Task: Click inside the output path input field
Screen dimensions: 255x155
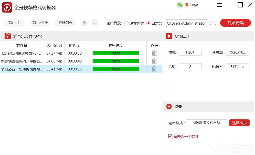Action: point(186,23)
